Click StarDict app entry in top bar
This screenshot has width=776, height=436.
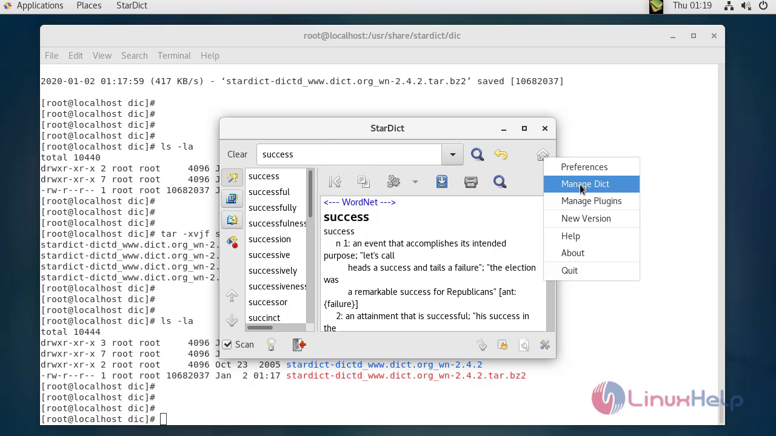(x=132, y=5)
